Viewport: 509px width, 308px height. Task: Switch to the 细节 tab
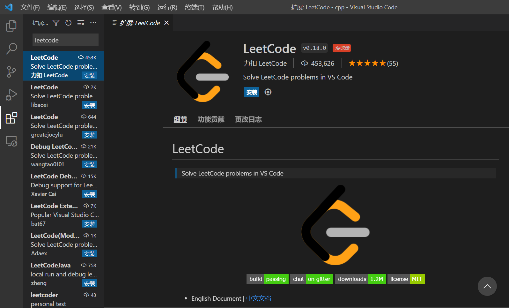tap(180, 119)
